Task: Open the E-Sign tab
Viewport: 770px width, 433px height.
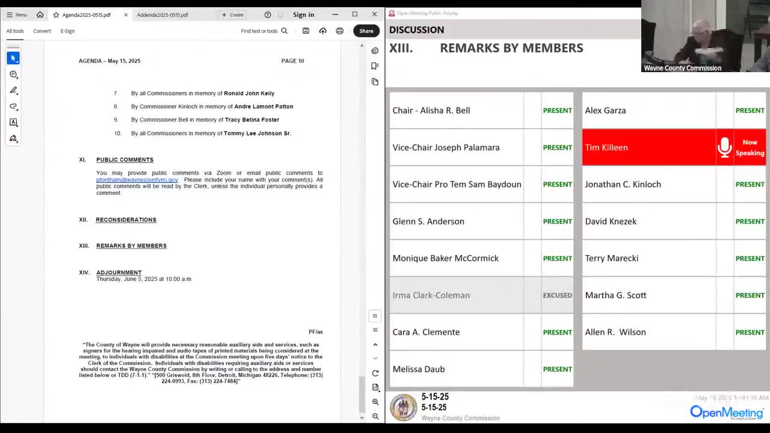Action: [x=67, y=31]
